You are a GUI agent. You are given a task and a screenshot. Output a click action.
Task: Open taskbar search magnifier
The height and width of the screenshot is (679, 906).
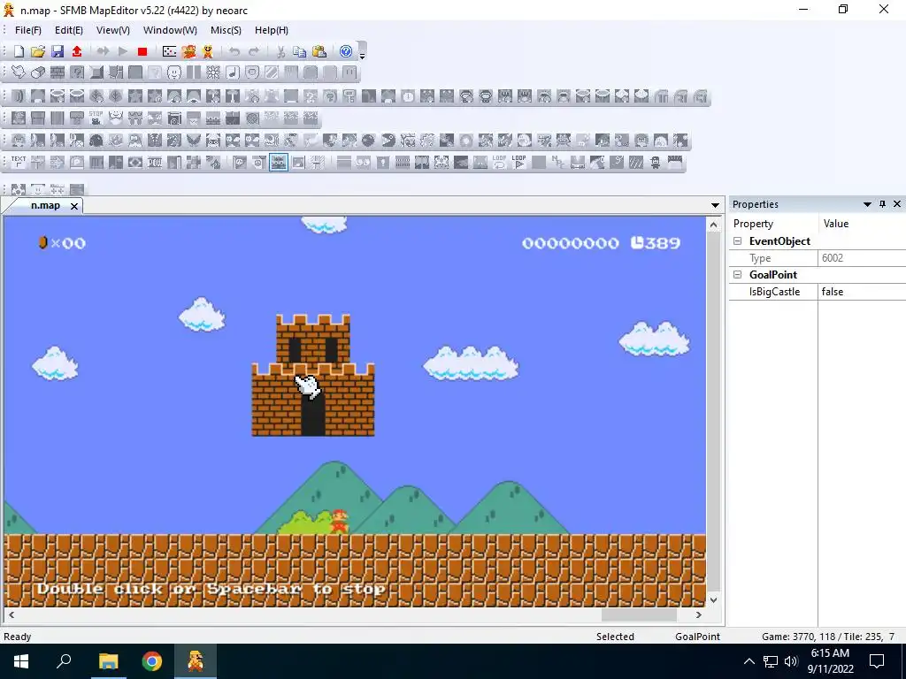[x=64, y=661]
